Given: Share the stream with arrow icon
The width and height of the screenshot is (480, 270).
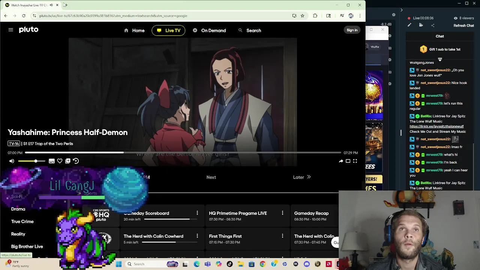Looking at the screenshot, I should 341,161.
